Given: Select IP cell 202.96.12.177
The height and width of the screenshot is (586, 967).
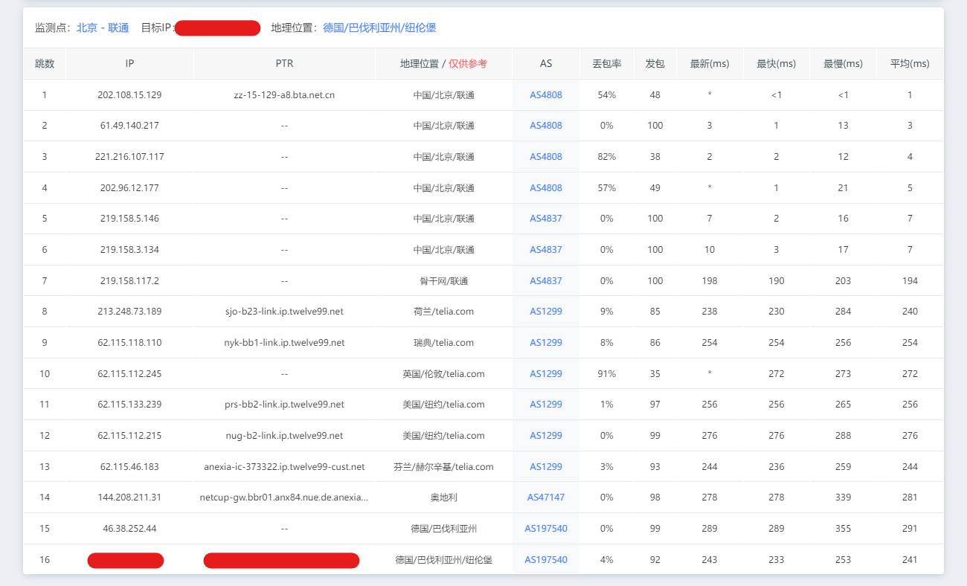Looking at the screenshot, I should click(129, 188).
